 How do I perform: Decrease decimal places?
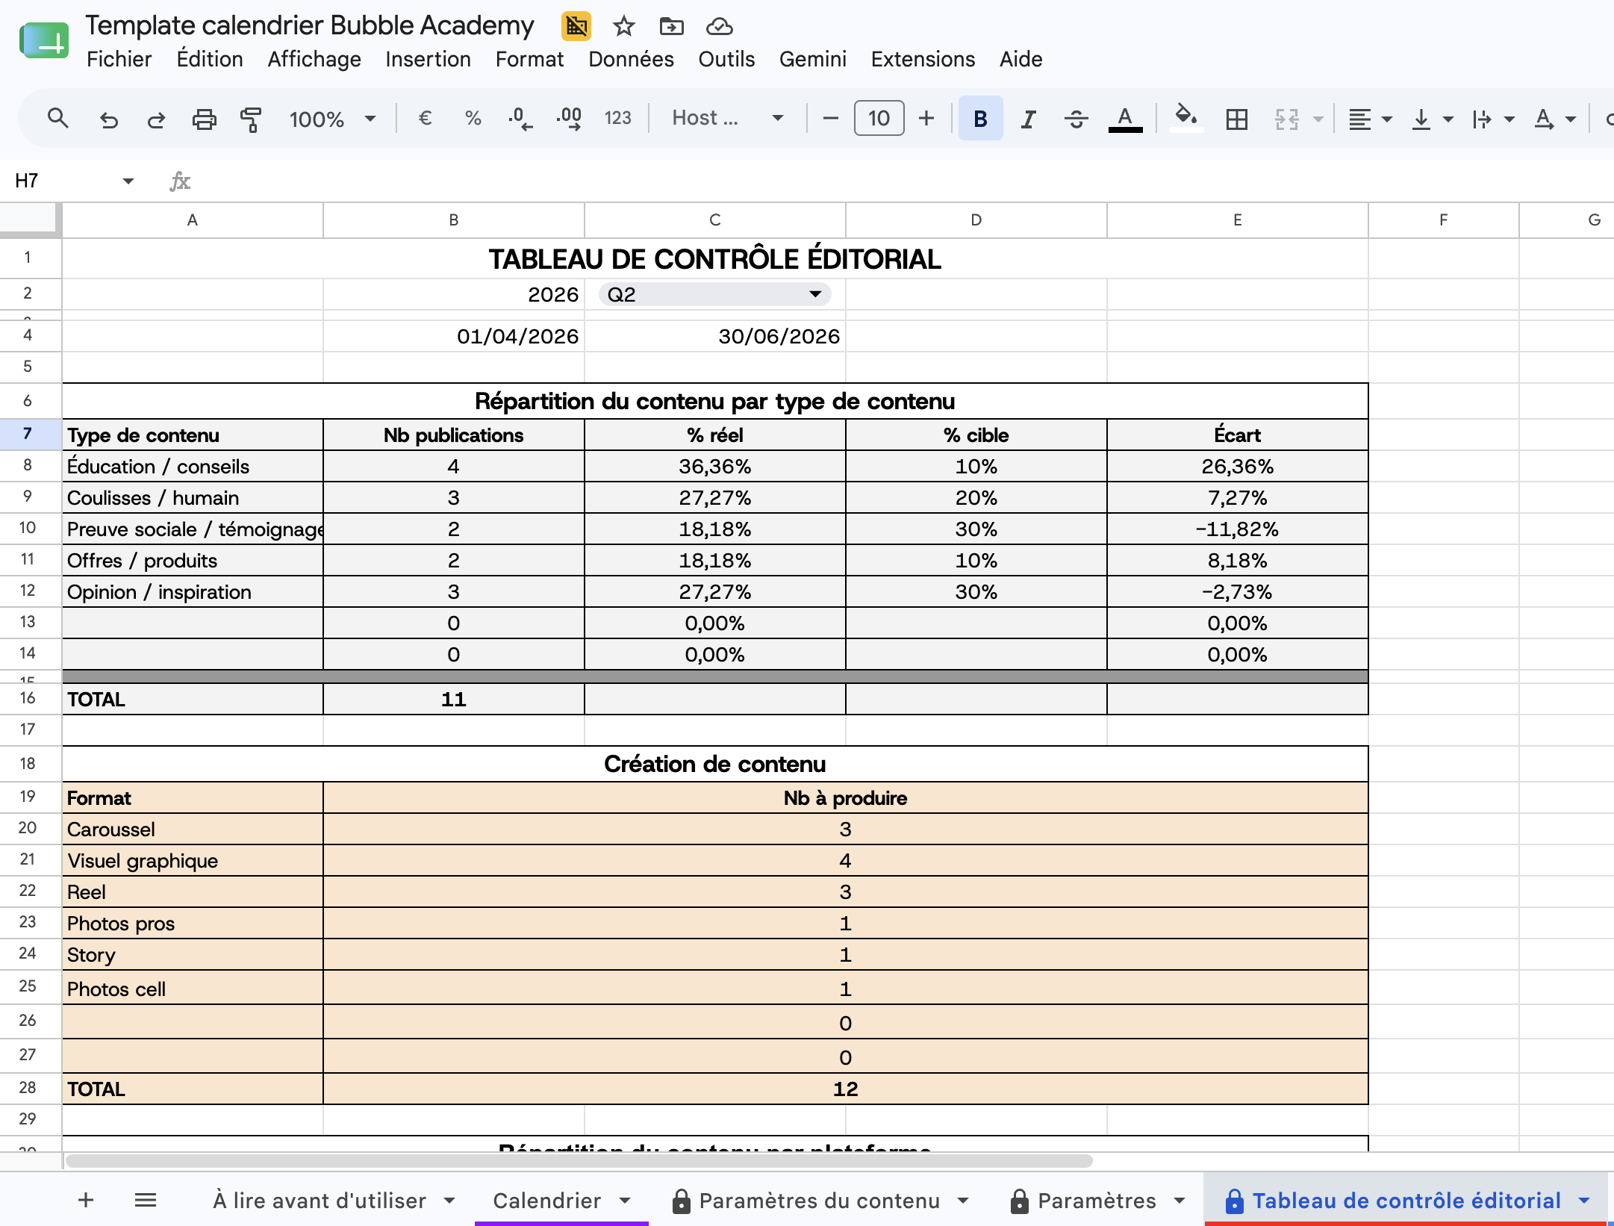coord(520,119)
